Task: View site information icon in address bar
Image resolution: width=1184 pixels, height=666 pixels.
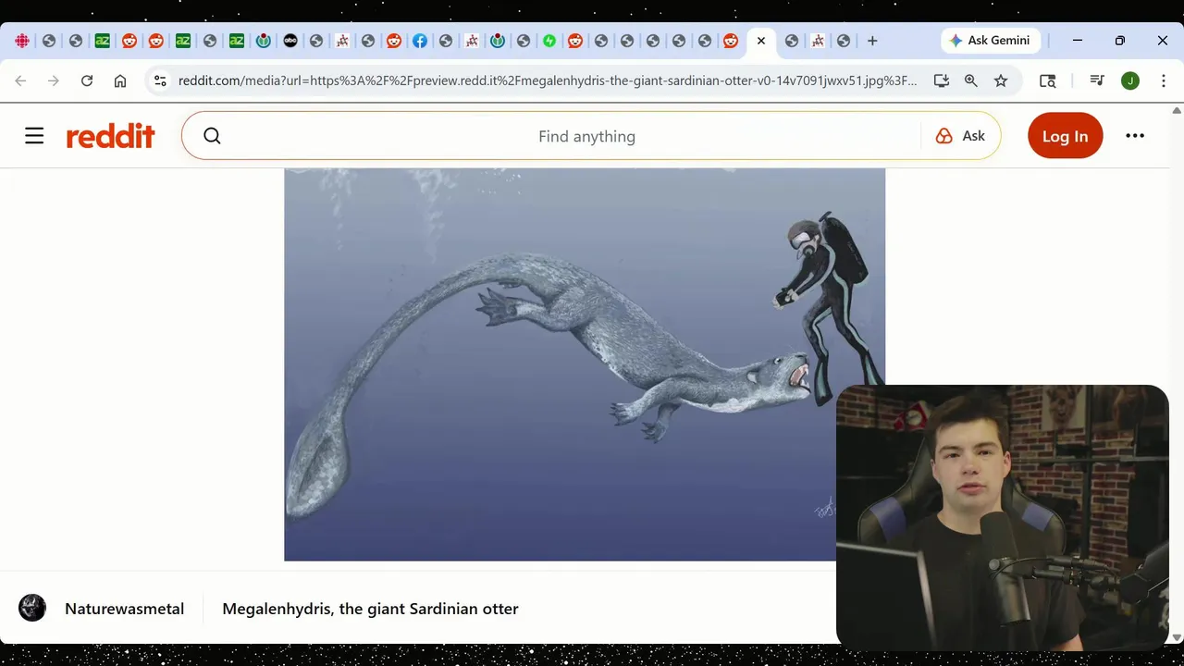Action: click(x=160, y=80)
